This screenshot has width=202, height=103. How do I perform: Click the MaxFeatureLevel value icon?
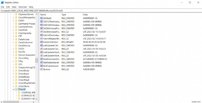coord(41,62)
